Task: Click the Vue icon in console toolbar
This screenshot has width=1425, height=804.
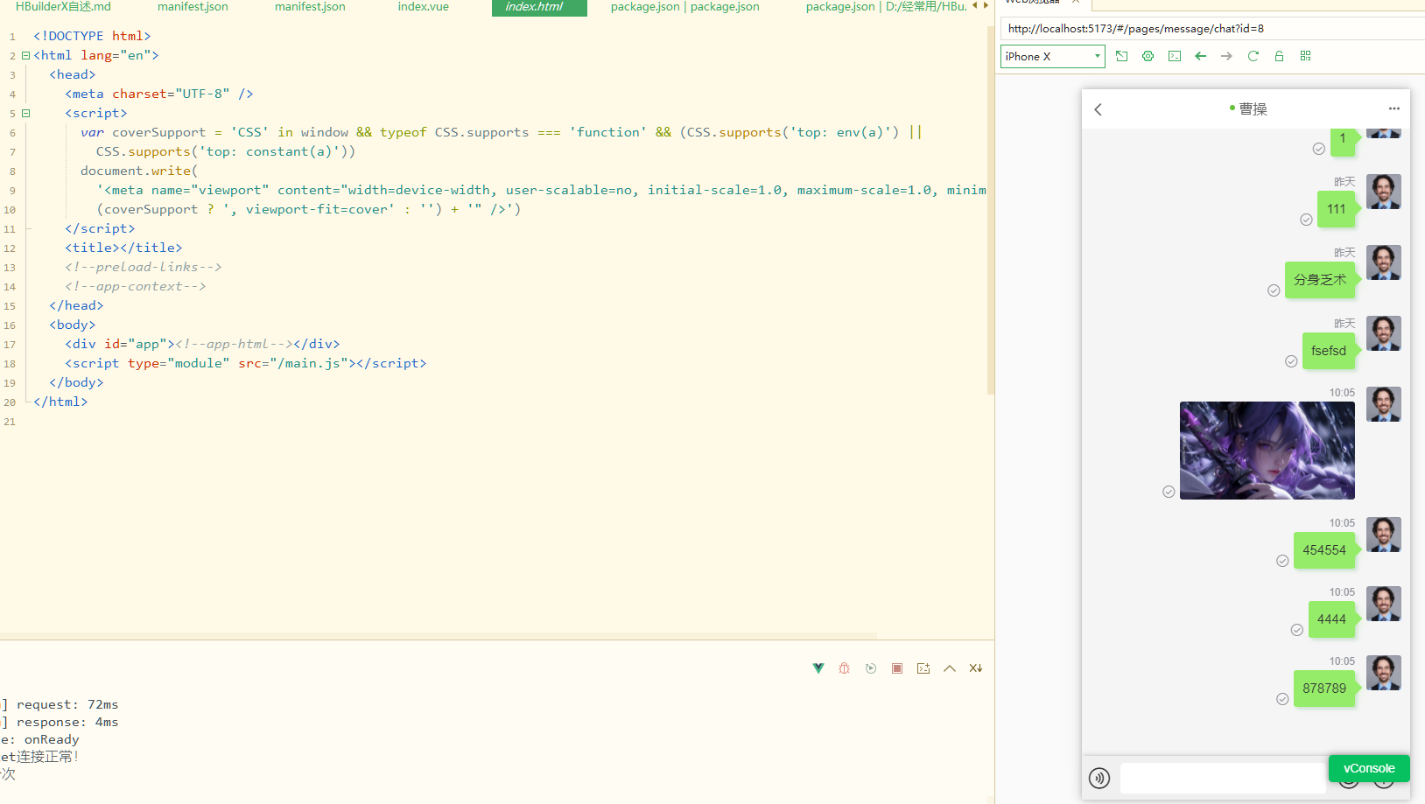Action: 818,668
